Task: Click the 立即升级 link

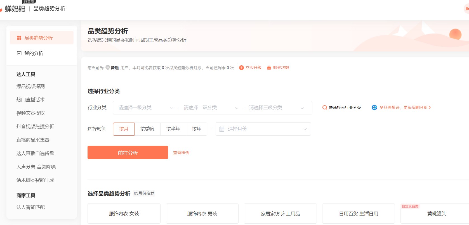Action: pos(253,68)
